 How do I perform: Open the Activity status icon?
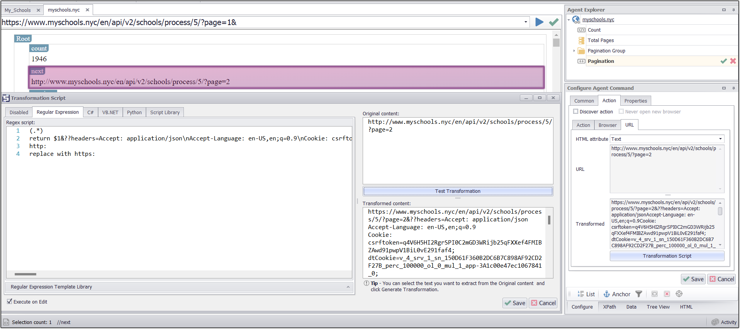715,322
